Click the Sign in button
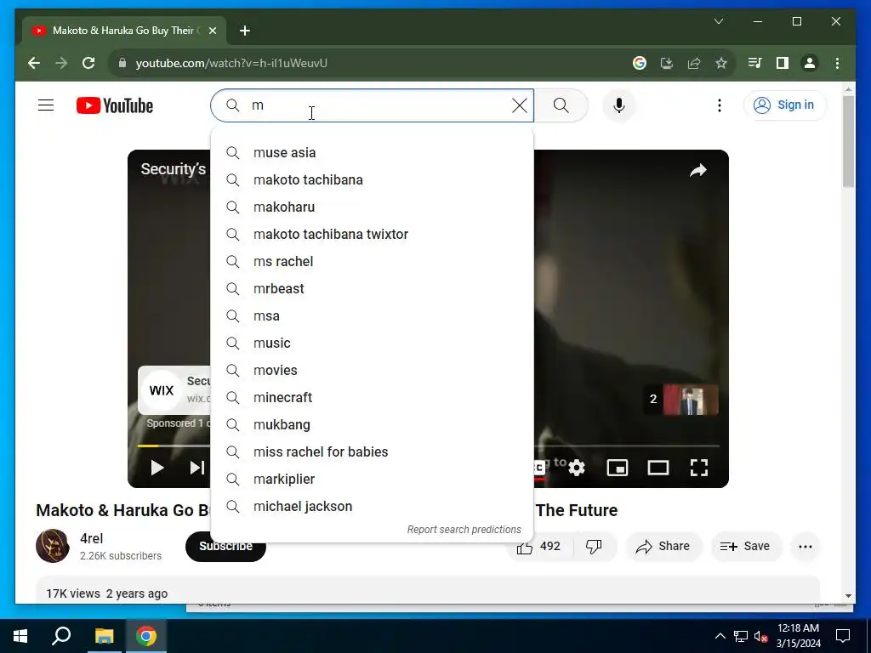The image size is (871, 653). tap(785, 105)
